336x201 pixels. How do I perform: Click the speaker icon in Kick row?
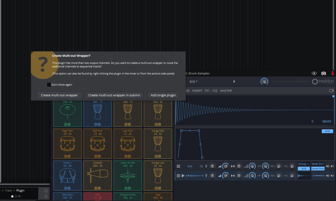click(x=327, y=166)
